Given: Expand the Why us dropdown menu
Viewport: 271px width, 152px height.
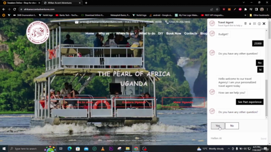Looking at the screenshot, I should 105,33.
